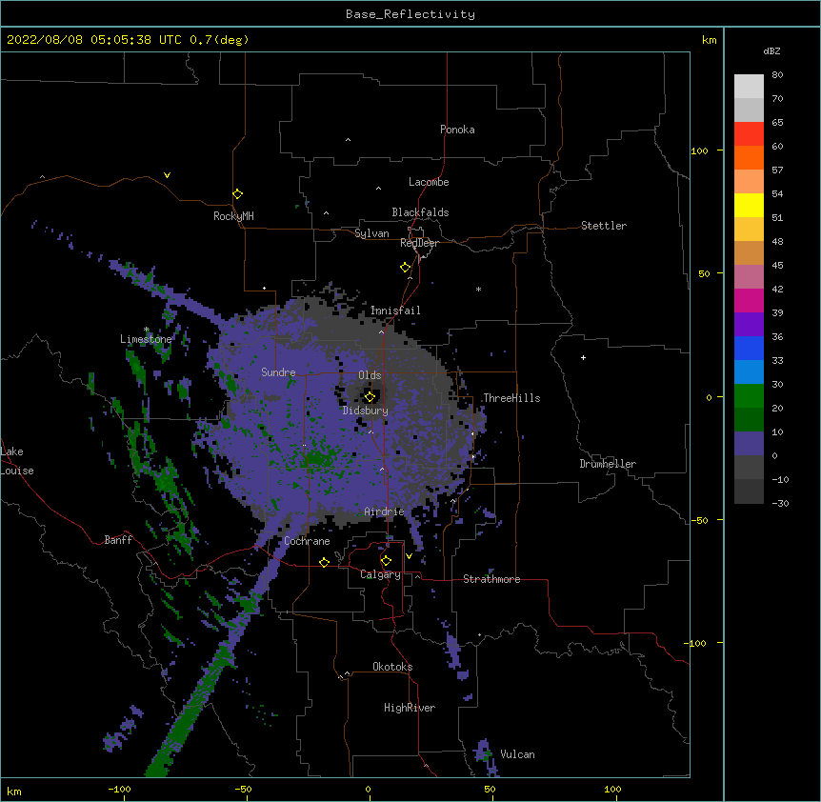Click the Ponoka city label
Viewport: 821px width, 802px height.
457,130
